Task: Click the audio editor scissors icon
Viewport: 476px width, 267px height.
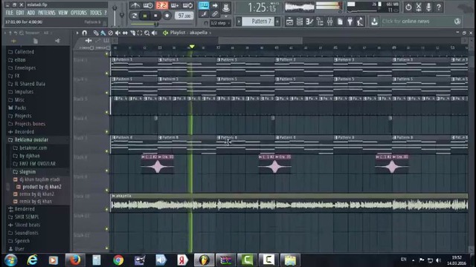Action: [419, 7]
